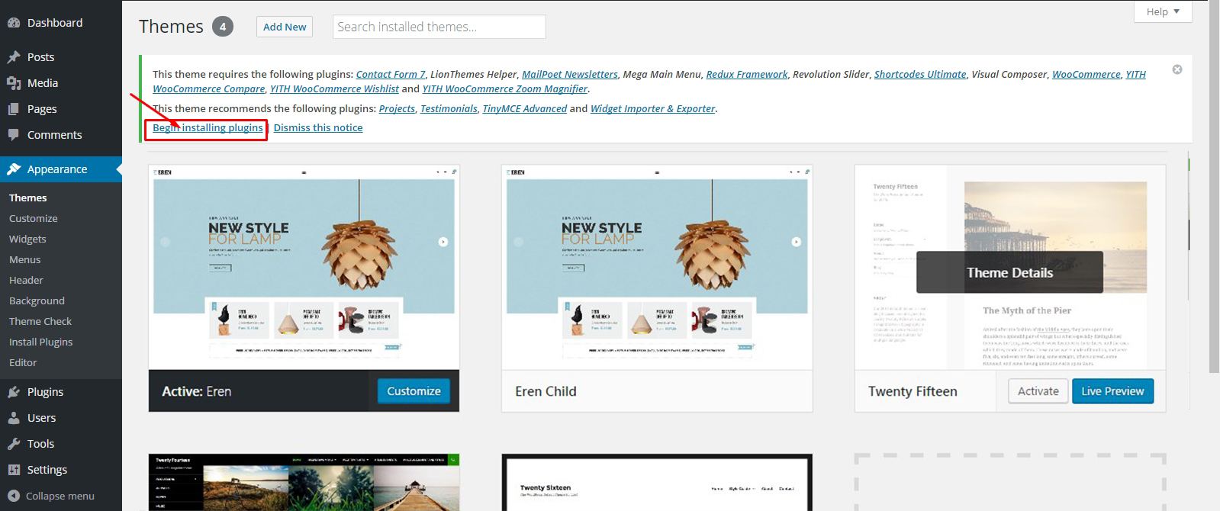Click the Tools wrench icon
Screen dimensions: 1220x511
[x=14, y=444]
